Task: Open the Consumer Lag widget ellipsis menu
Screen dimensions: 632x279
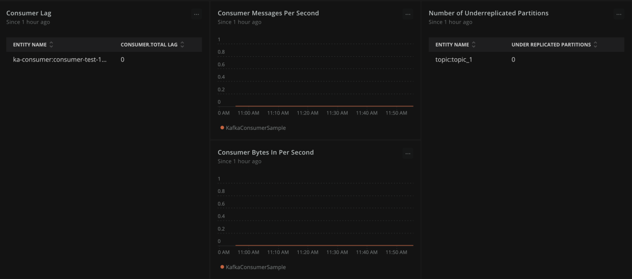Action: pos(196,15)
